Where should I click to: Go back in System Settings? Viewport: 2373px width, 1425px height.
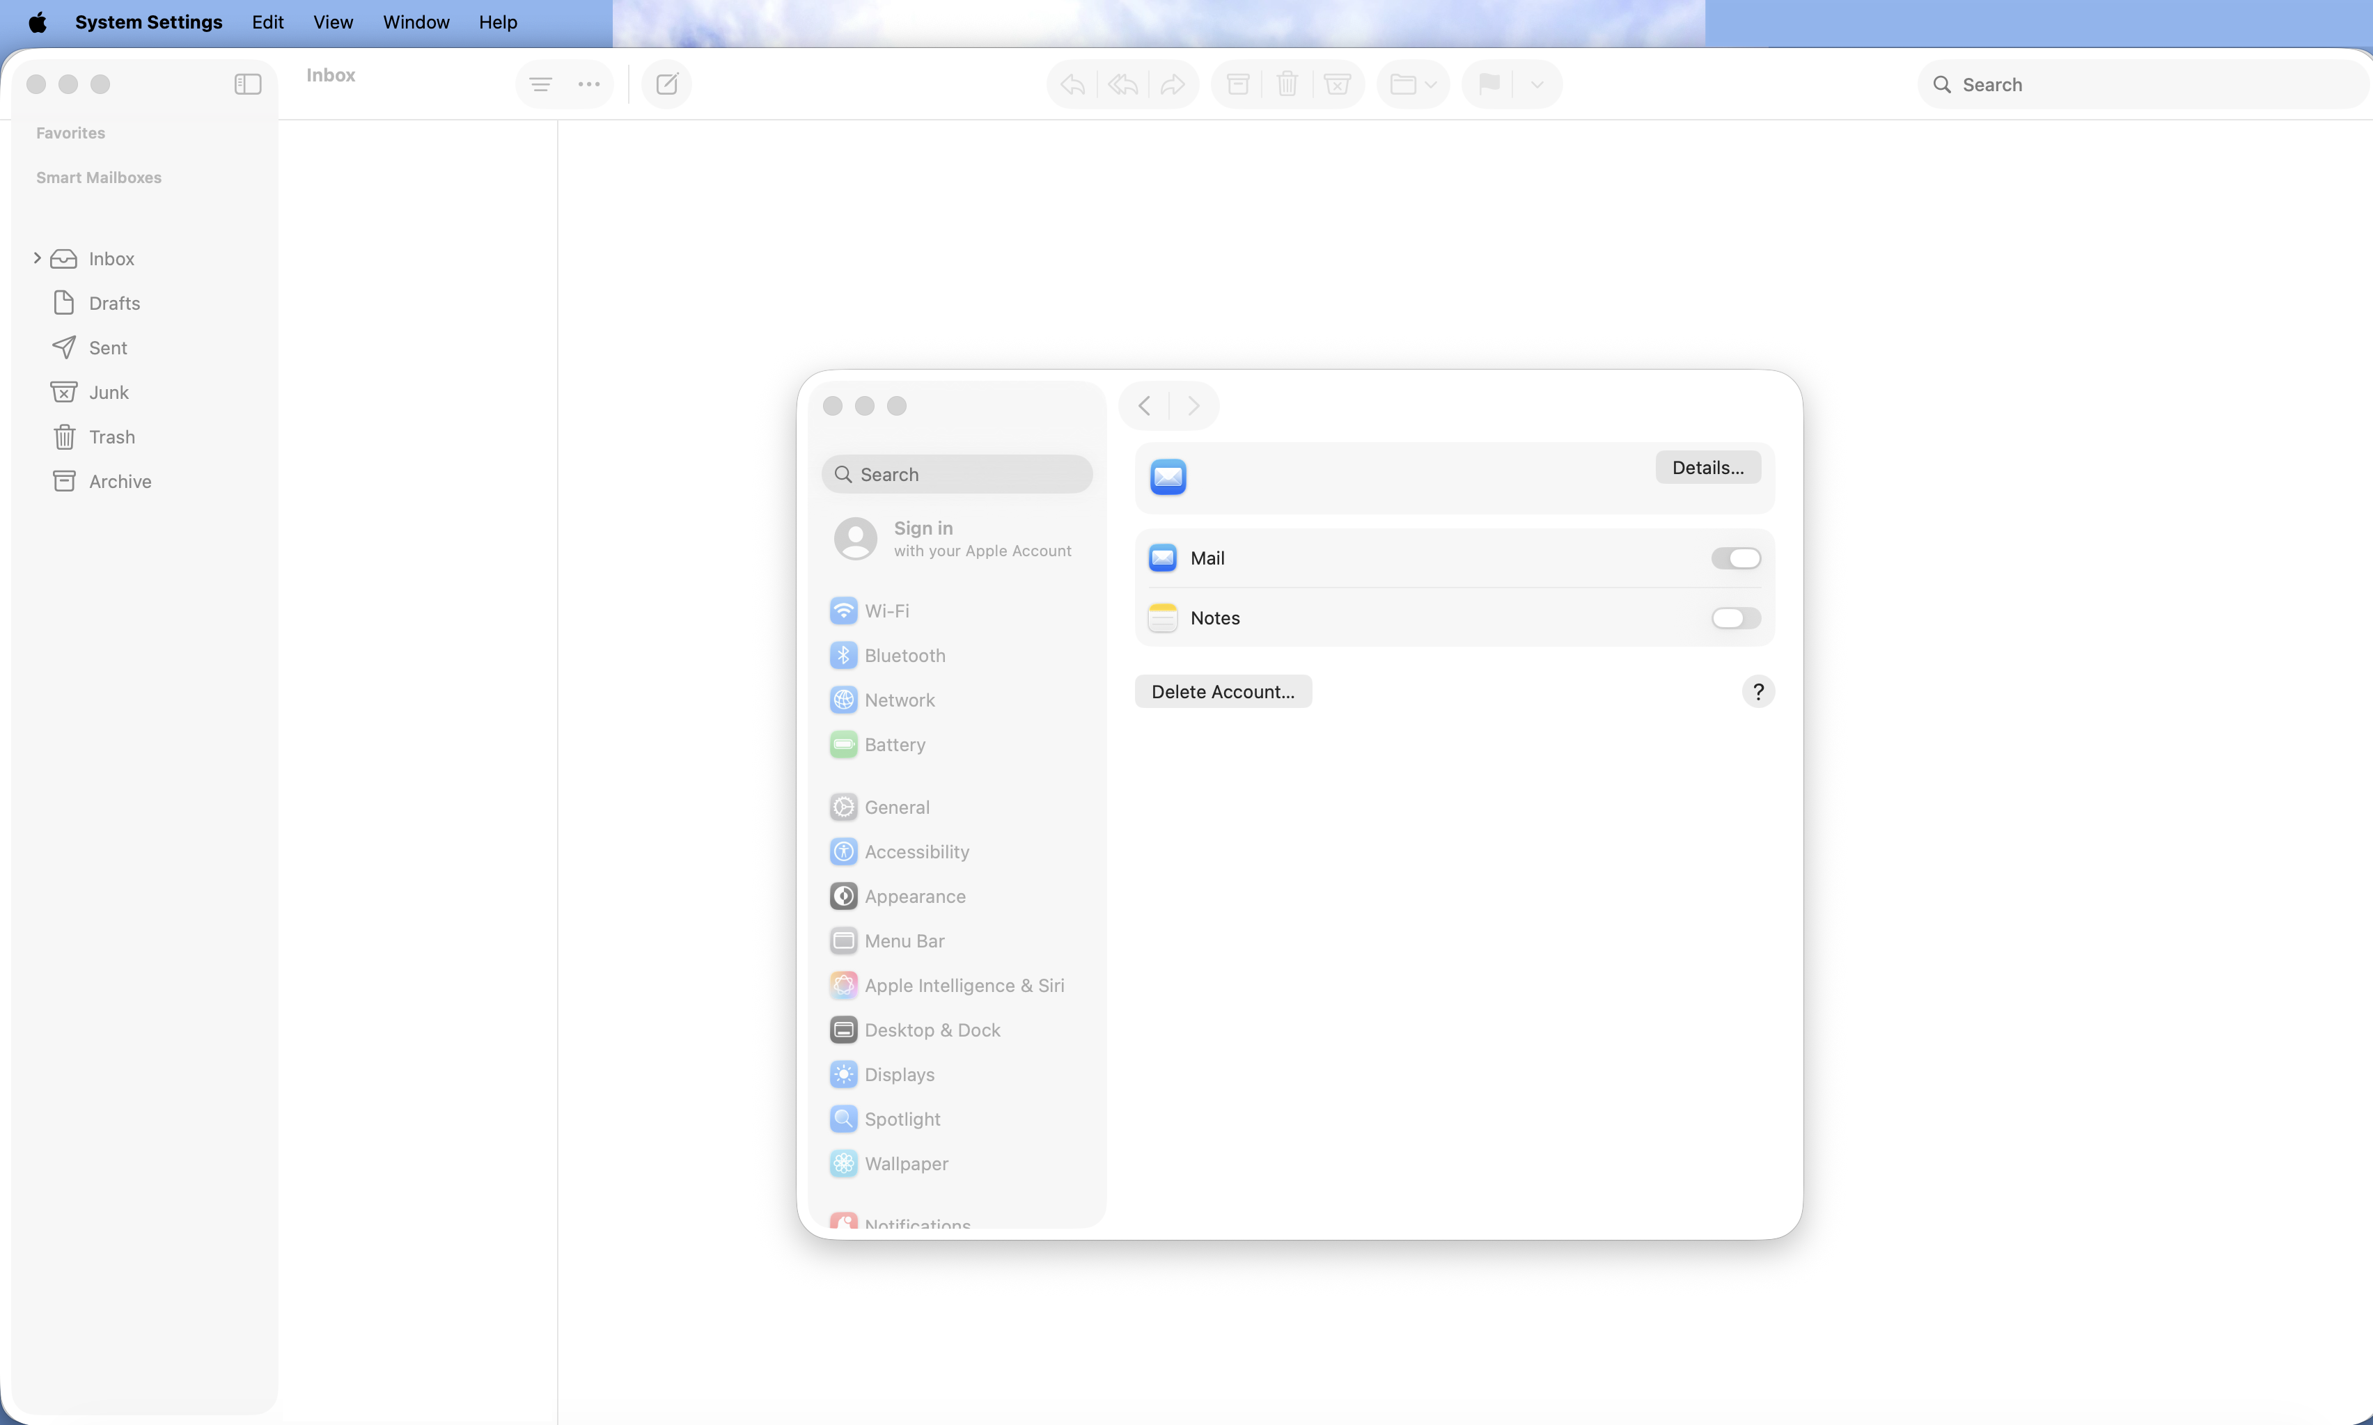(1144, 406)
